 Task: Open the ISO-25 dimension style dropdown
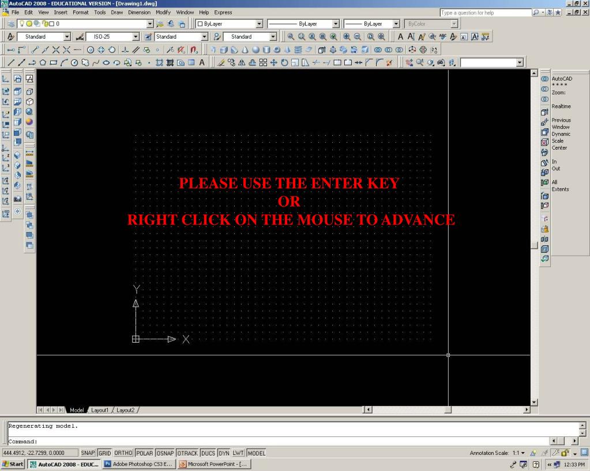pos(136,36)
